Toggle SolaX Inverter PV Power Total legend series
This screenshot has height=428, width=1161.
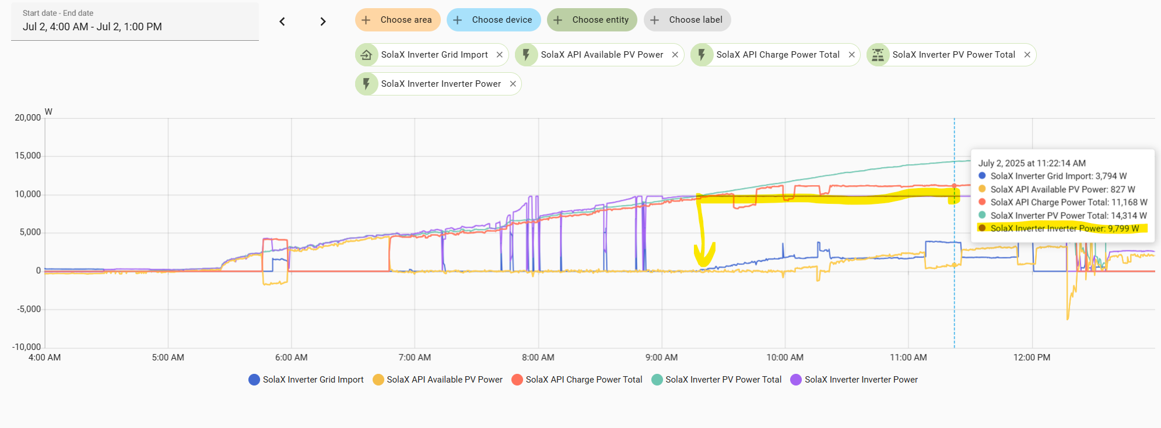(x=717, y=380)
